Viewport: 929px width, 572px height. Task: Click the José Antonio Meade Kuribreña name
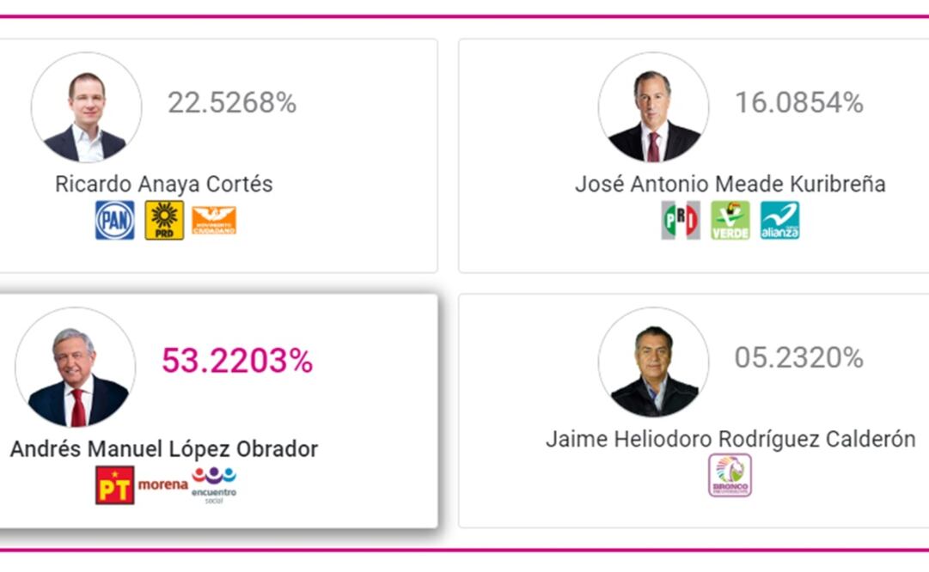tap(730, 184)
